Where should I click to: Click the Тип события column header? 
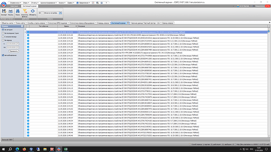coord(44,26)
